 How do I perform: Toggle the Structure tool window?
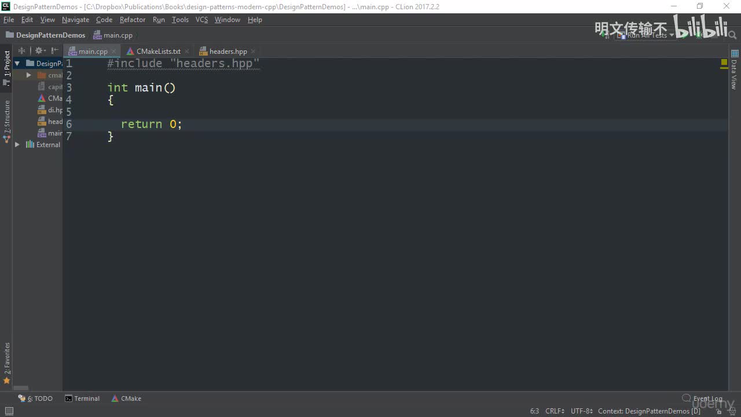coord(7,121)
